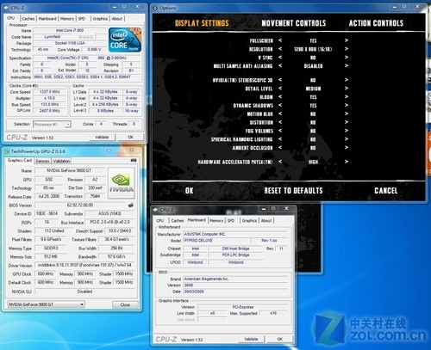Switch to Caches tab in top CPU-Z

coord(28,19)
